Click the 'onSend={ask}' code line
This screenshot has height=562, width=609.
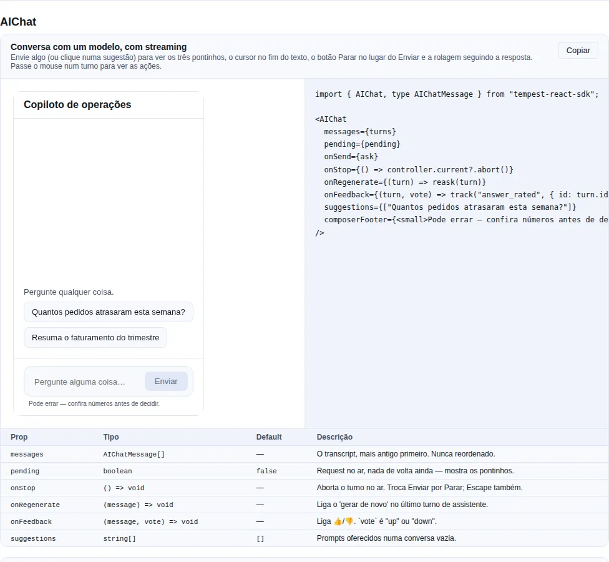click(351, 157)
